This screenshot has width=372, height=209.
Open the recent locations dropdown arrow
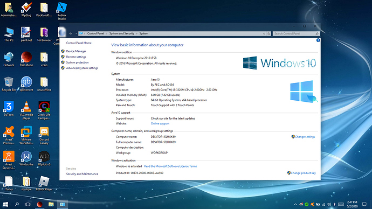pyautogui.click(x=76, y=33)
